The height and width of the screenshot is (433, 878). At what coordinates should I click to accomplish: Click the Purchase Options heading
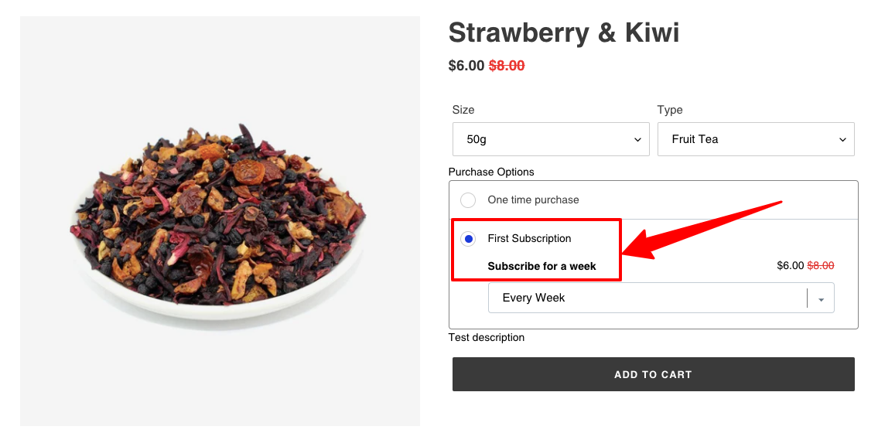point(491,172)
